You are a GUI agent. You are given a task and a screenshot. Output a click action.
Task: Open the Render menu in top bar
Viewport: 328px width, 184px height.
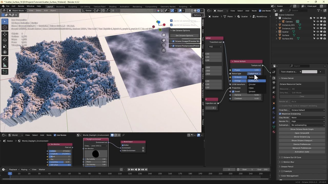(x=21, y=6)
